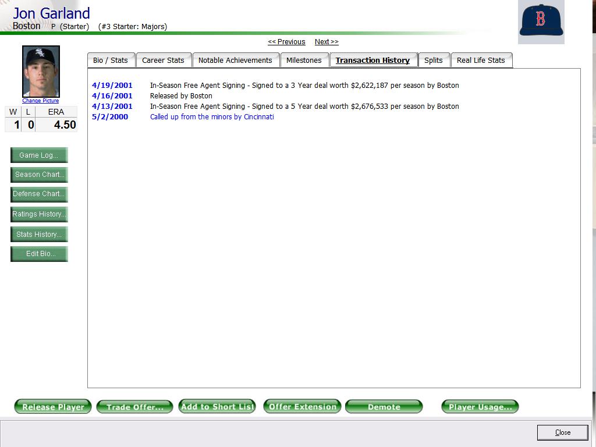Go to the previous player
Viewport: 596px width, 447px height.
pos(286,42)
